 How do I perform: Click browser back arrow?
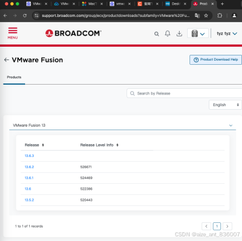[5, 16]
